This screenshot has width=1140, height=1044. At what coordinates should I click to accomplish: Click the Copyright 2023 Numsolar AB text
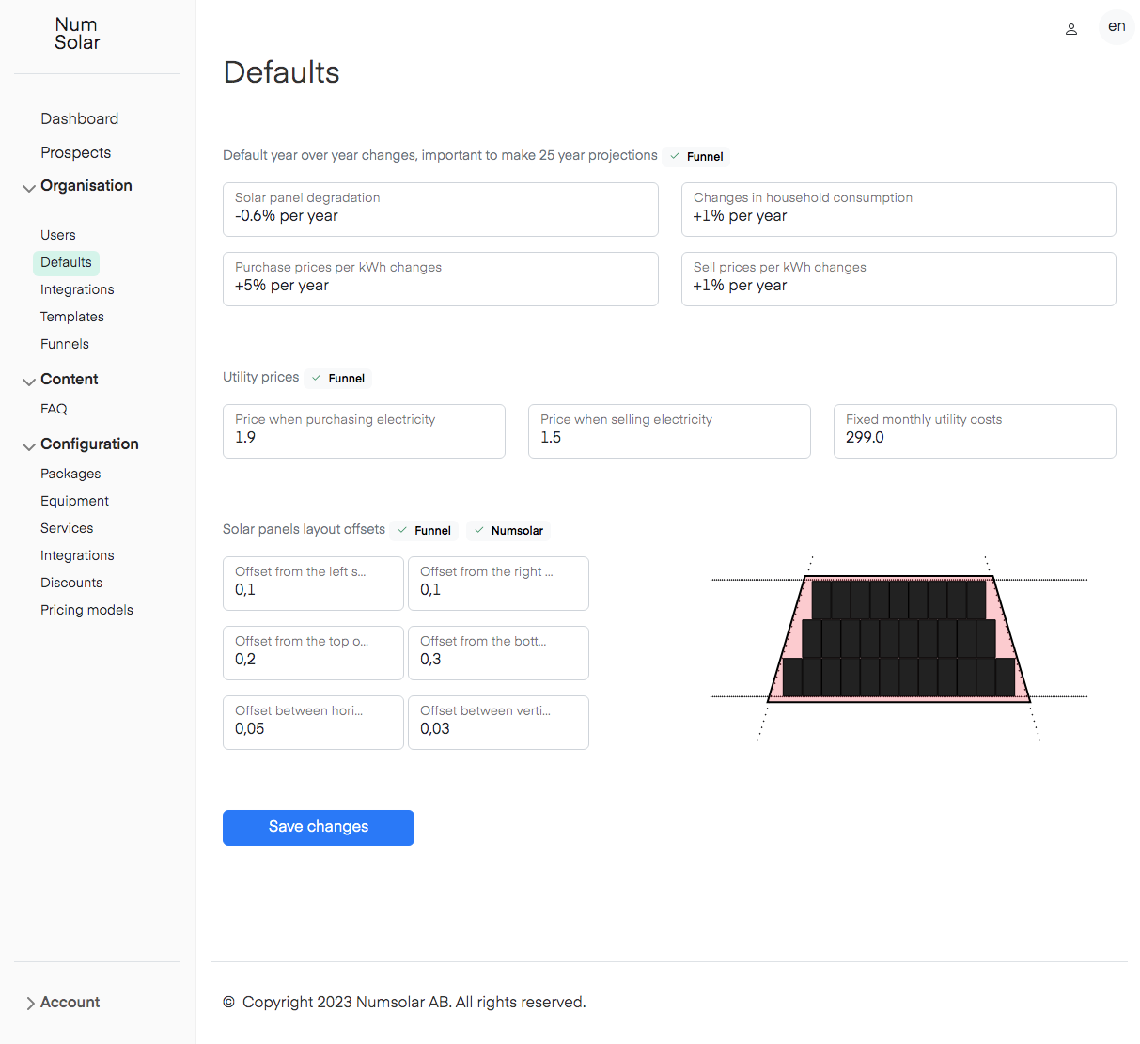(x=405, y=1003)
